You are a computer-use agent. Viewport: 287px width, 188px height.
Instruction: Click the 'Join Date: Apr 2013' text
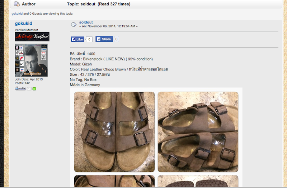29,79
